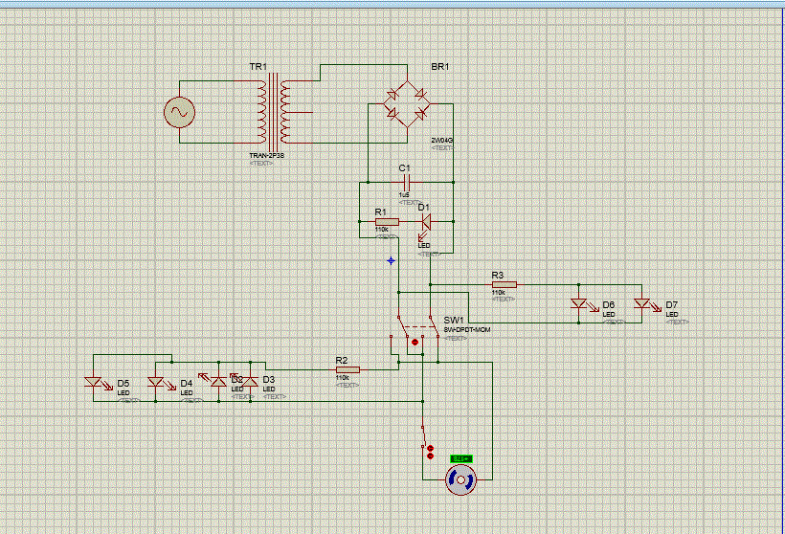Click the 1u5 capacitor value
Screen dimensions: 785x534
[x=404, y=194]
